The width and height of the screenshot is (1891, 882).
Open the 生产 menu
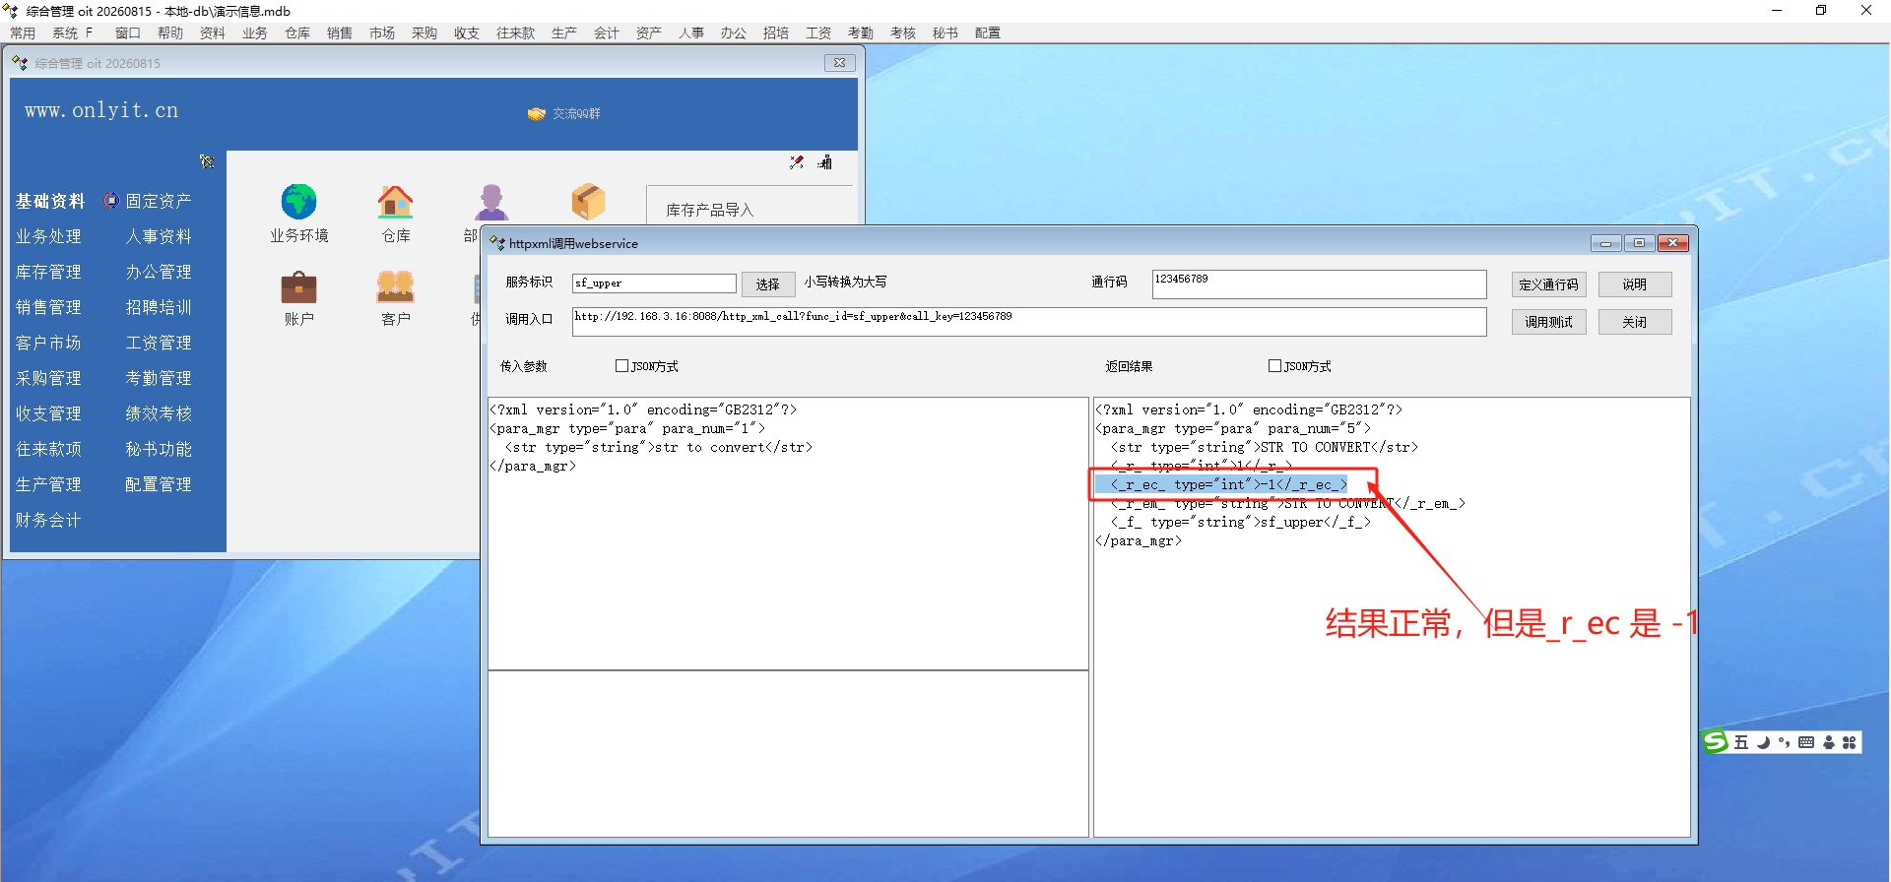pos(564,32)
